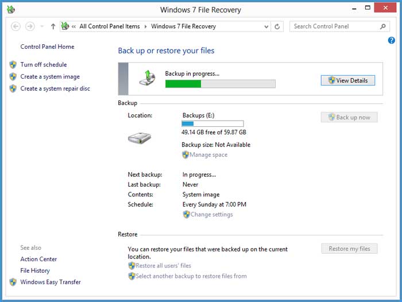Screen dimensions: 402x302
Task: Open the recent locations dropdown arrow
Action: click(x=42, y=26)
